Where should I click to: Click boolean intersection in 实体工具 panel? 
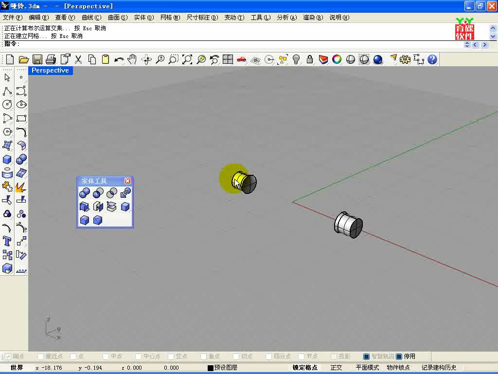click(x=112, y=192)
